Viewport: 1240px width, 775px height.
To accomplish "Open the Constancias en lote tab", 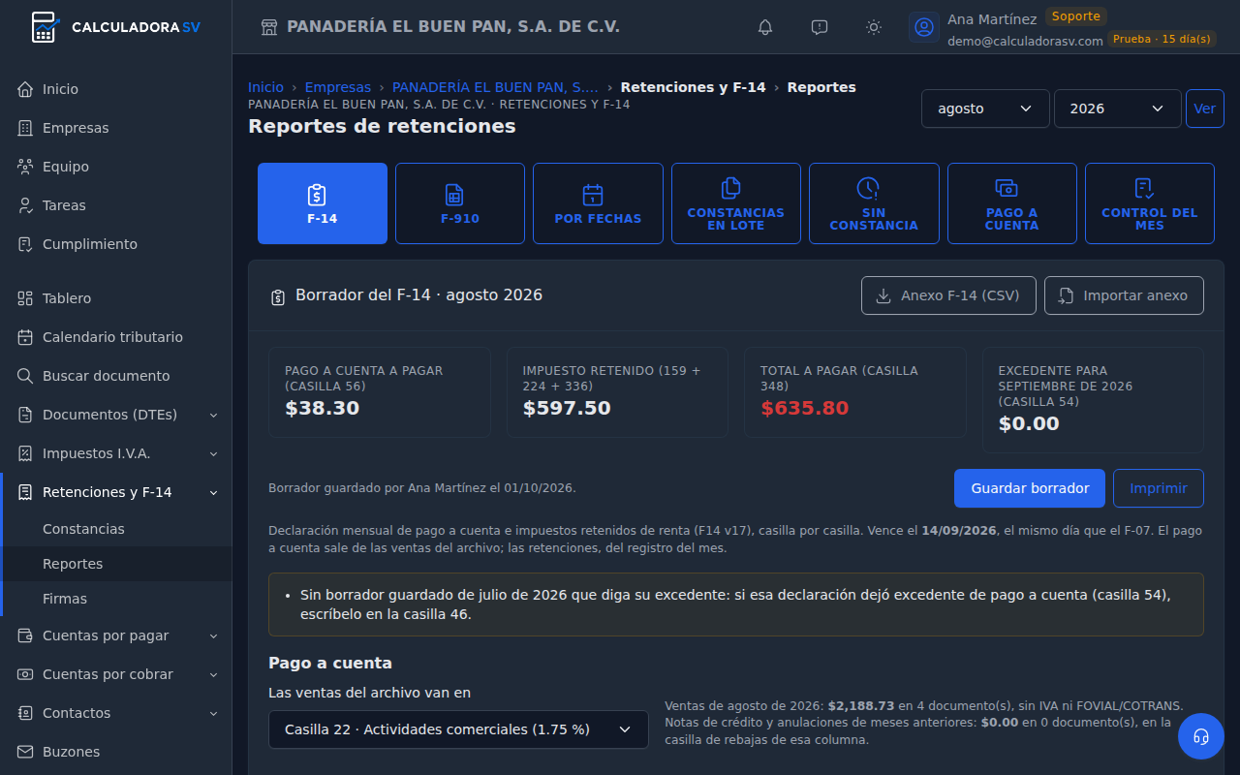I will [x=736, y=203].
